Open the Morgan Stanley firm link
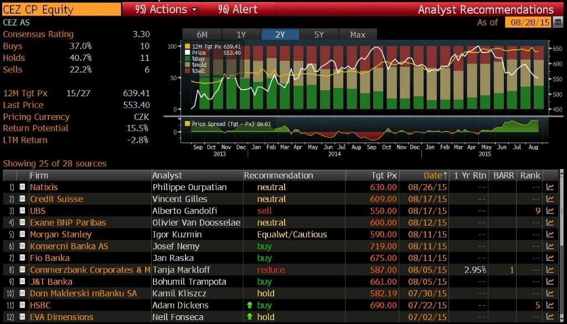The image size is (567, 324). tap(61, 234)
